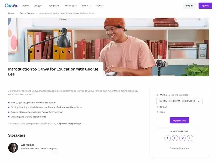
Task: Click the Sign up button
Action: [205, 6]
